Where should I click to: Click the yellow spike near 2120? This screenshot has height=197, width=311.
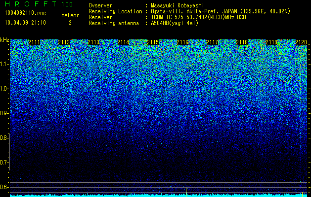(302, 194)
